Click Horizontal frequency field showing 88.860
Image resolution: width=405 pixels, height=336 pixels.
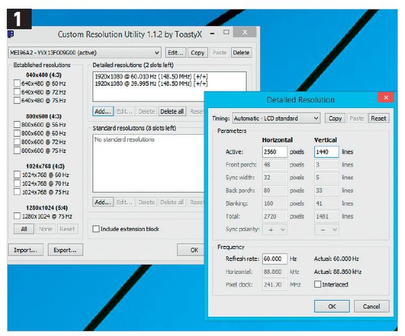275,271
